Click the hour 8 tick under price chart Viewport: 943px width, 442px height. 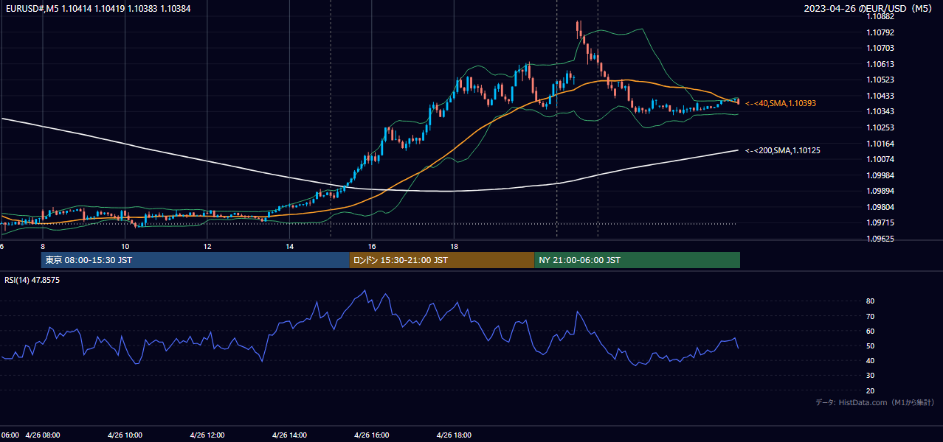click(43, 246)
